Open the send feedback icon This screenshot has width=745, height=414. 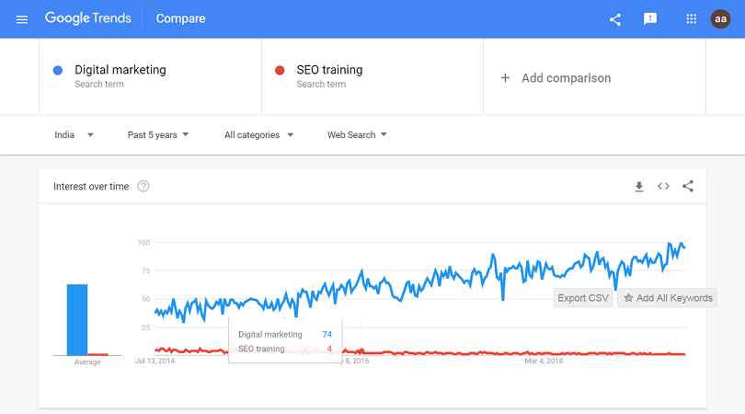pyautogui.click(x=650, y=19)
